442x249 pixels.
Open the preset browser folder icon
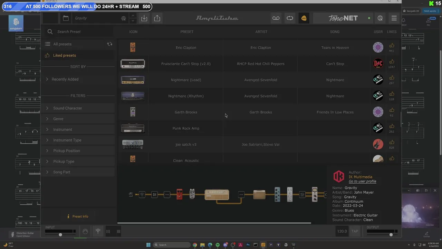click(66, 18)
